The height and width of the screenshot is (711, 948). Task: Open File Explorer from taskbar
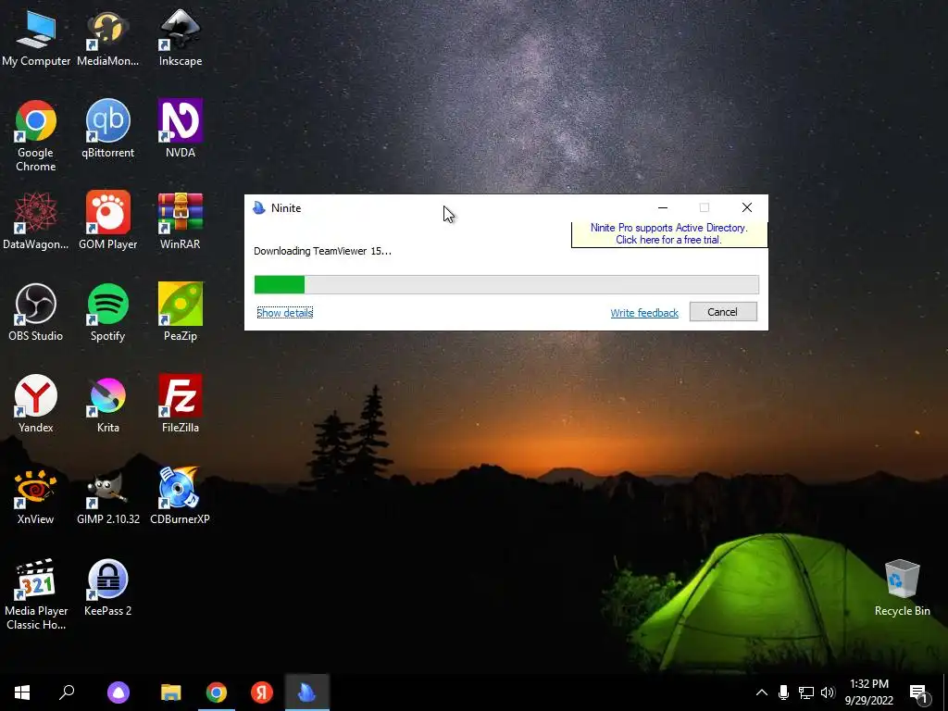171,692
